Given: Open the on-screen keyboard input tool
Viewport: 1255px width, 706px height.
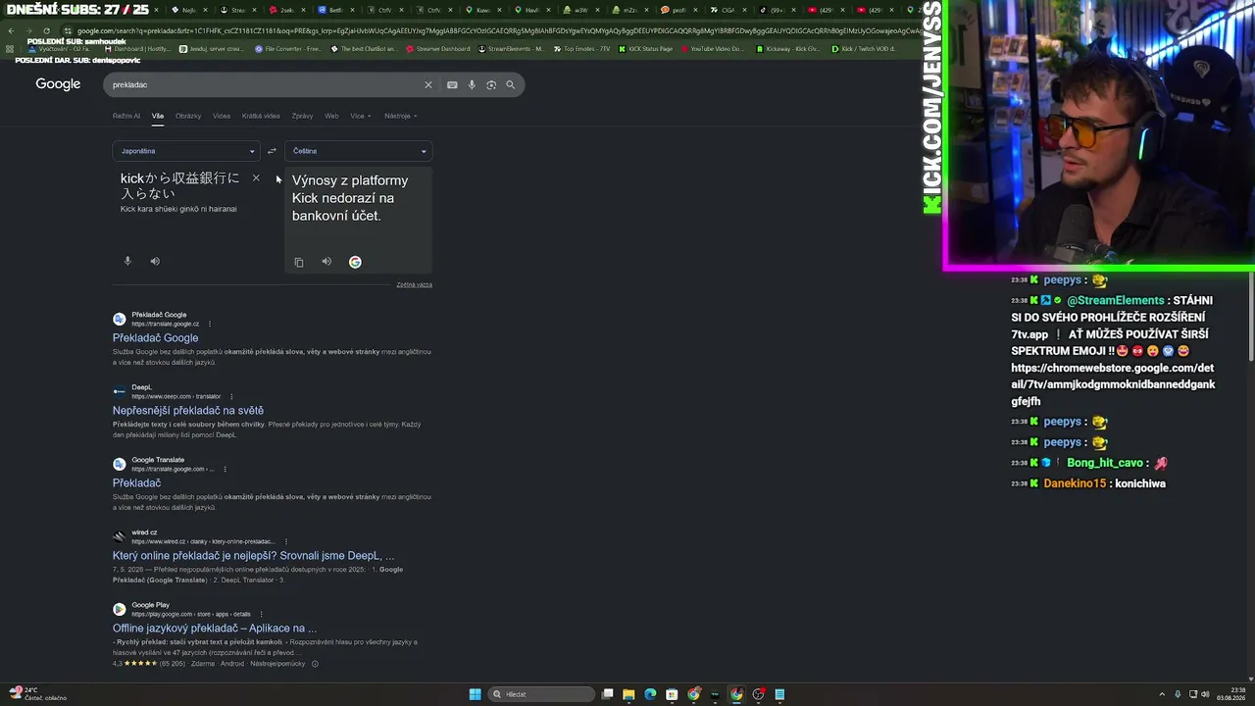Looking at the screenshot, I should click(x=452, y=84).
